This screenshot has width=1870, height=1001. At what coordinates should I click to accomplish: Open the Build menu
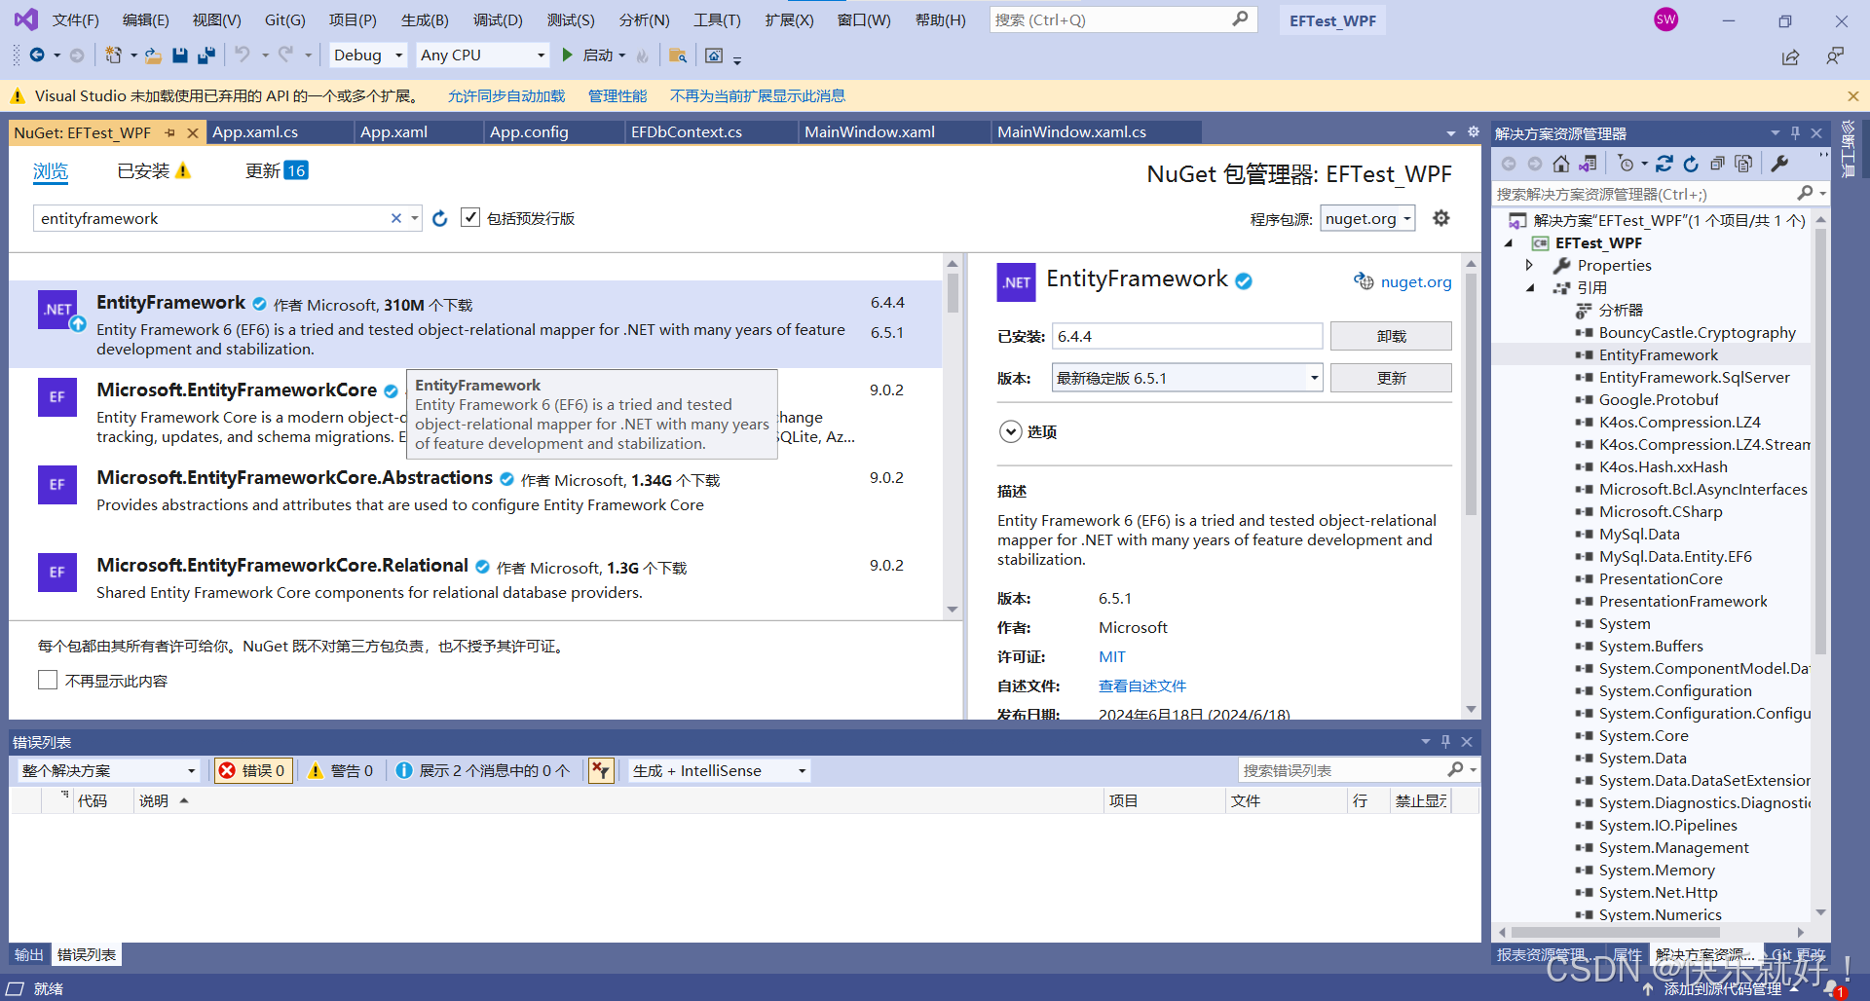(425, 19)
